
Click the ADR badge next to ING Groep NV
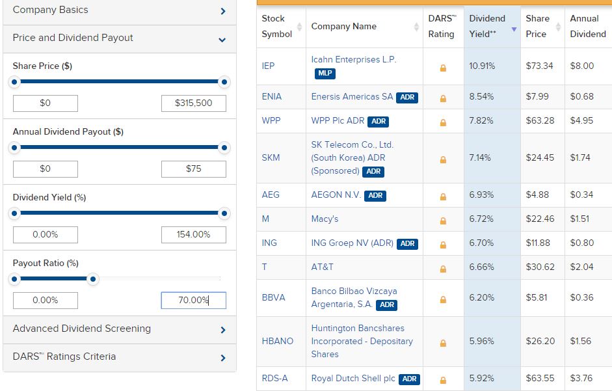408,244
